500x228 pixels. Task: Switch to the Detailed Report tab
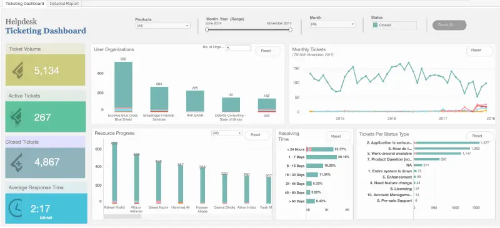(64, 4)
